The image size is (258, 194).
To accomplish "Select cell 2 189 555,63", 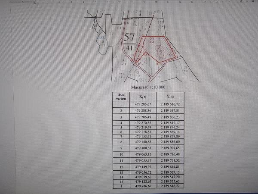I will (170, 181).
